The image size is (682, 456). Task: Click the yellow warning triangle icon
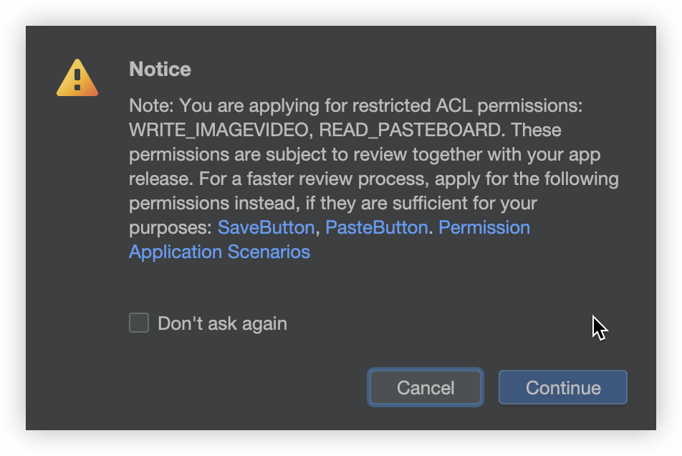(x=77, y=78)
